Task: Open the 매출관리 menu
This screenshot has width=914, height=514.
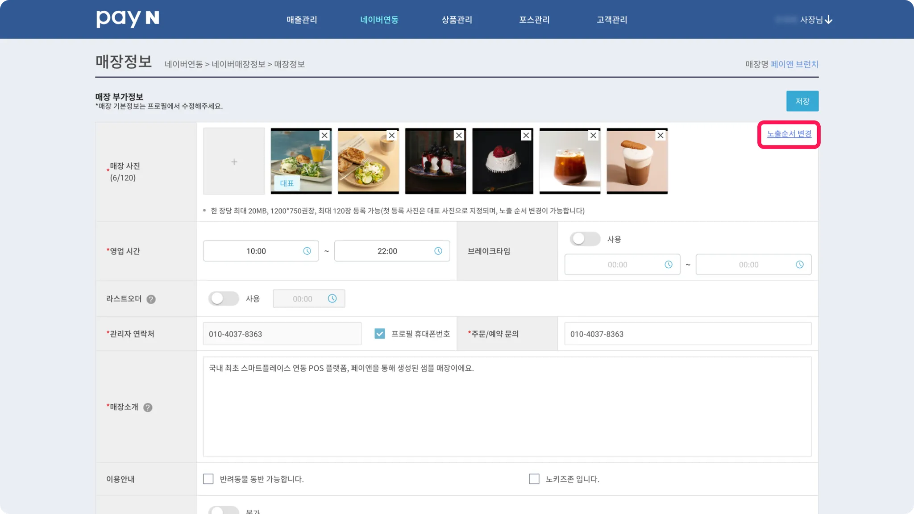Action: (302, 20)
